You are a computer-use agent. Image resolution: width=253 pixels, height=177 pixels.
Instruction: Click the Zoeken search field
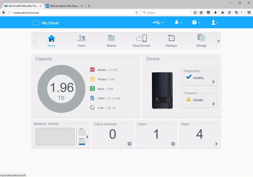tap(166, 13)
